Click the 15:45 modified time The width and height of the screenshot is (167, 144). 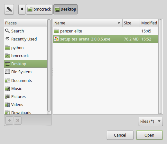[x=146, y=31]
